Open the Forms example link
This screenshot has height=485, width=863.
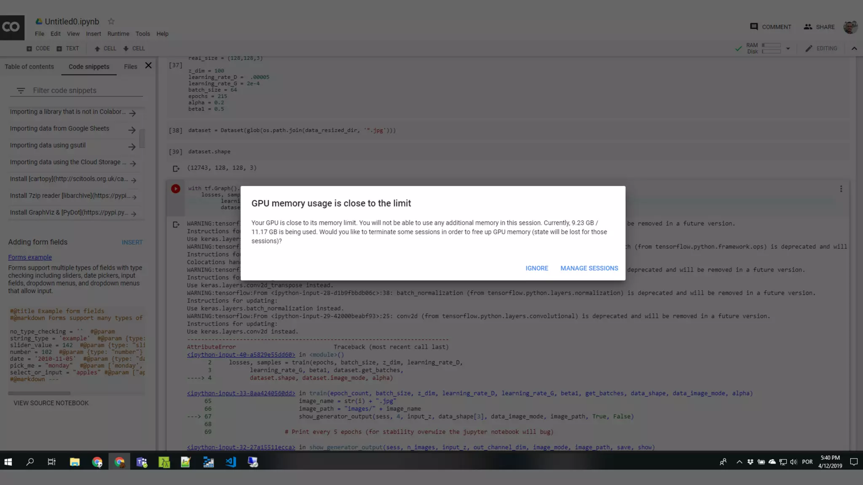coord(30,257)
